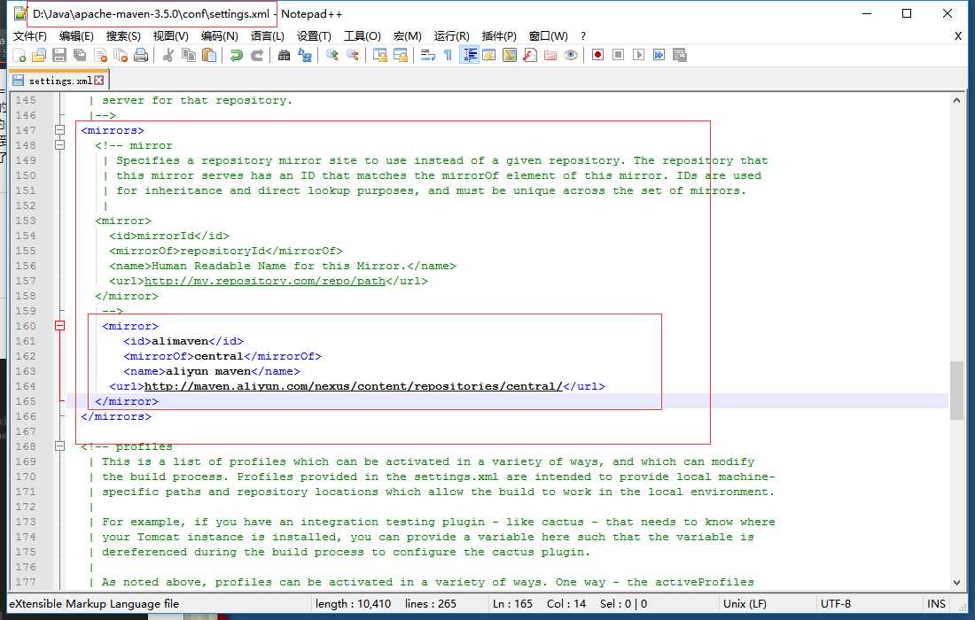Open the 工具(O) menu

pyautogui.click(x=363, y=36)
